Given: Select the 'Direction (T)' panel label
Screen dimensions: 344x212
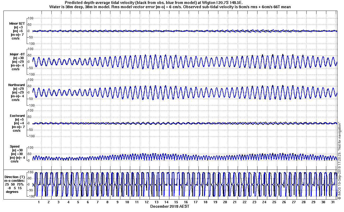Looking at the screenshot, I should (15, 177).
